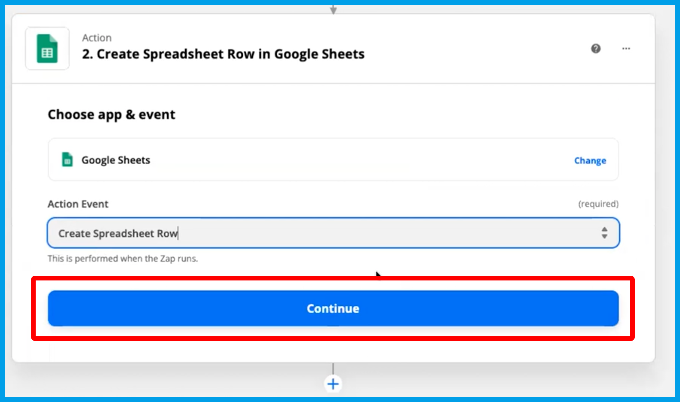Click the "Create Spreadsheet Row" text in the field
The height and width of the screenshot is (402, 680).
click(118, 233)
